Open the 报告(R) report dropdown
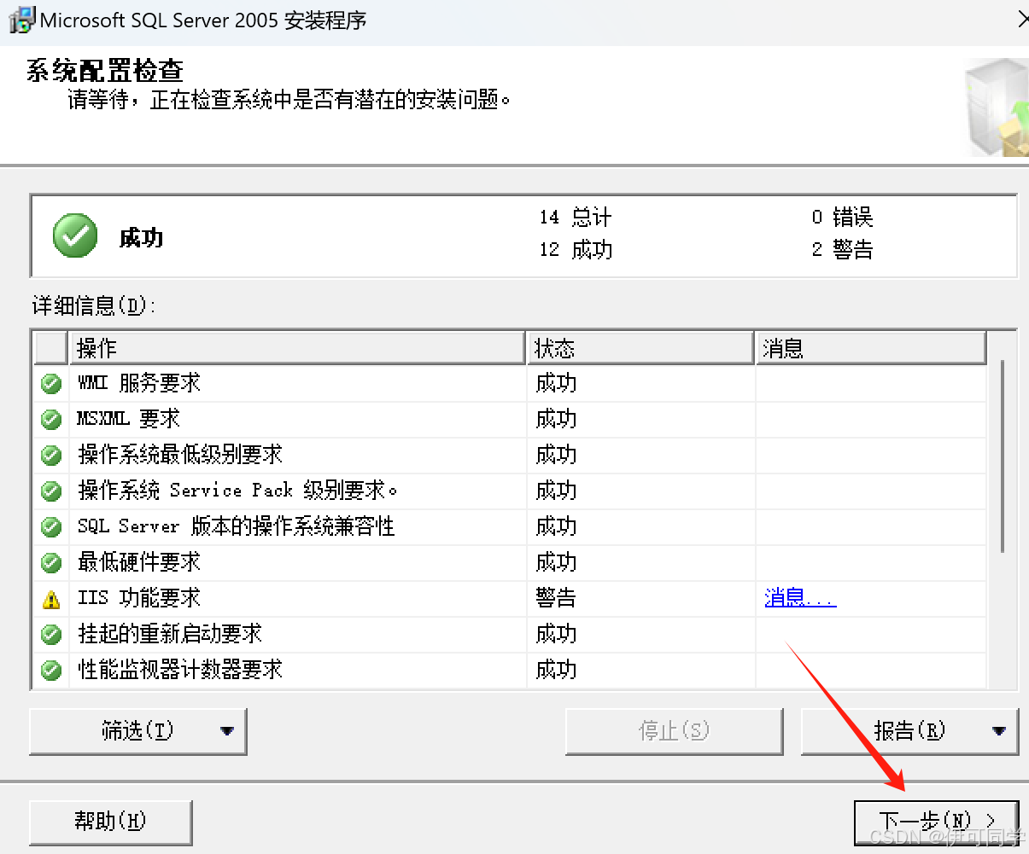The image size is (1029, 854). click(909, 731)
